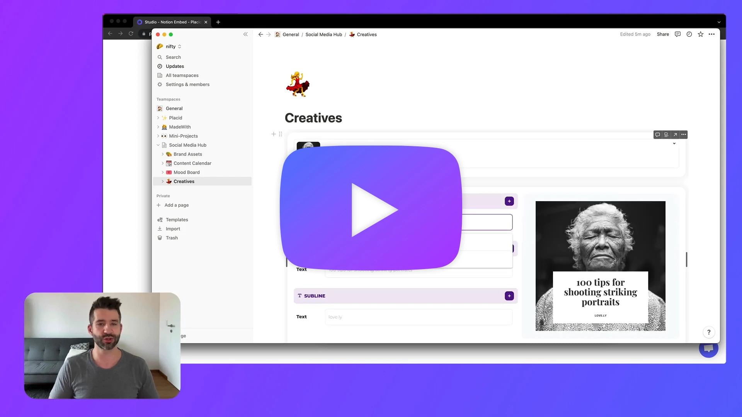Open the Mood Board page in sidebar
Image resolution: width=742 pixels, height=417 pixels.
click(x=187, y=172)
